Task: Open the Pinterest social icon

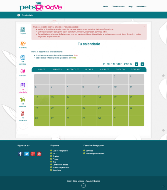Action: (39, 154)
